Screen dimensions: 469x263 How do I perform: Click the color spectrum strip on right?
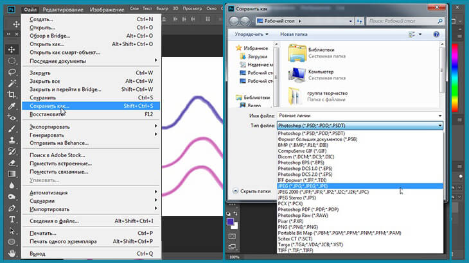pos(455,78)
